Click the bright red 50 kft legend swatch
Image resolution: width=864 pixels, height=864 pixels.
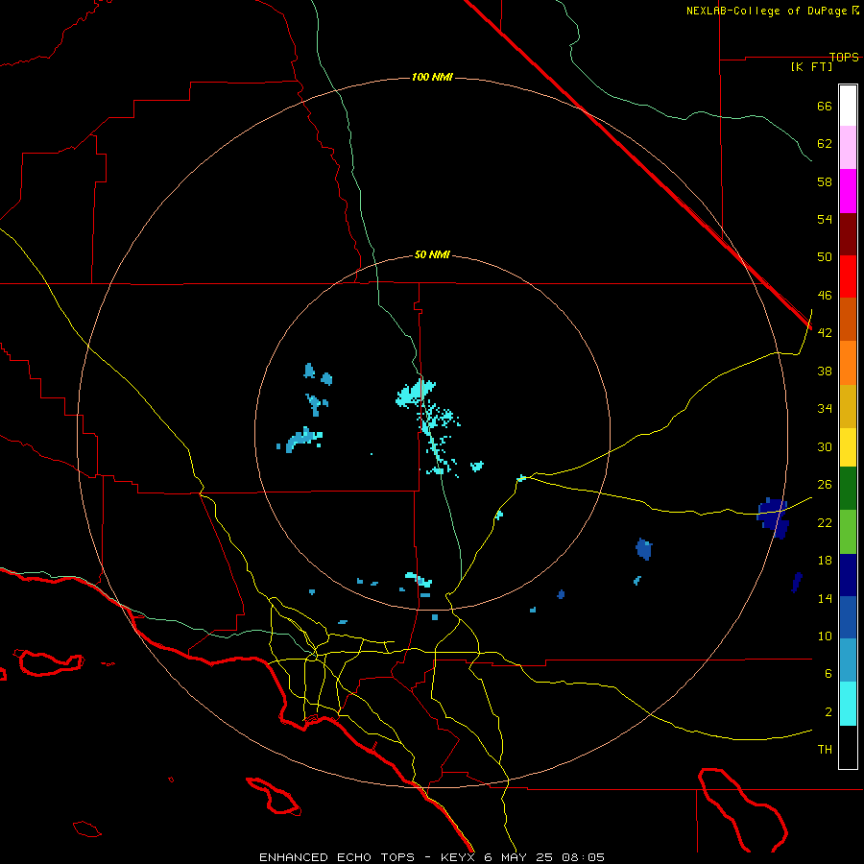click(x=848, y=276)
